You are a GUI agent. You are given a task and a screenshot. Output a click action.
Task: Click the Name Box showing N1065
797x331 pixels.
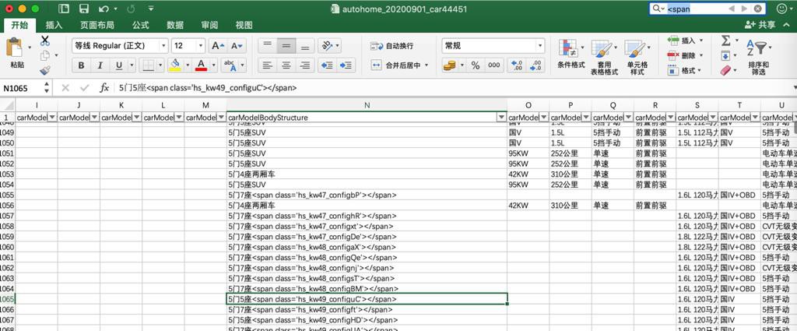[x=21, y=88]
